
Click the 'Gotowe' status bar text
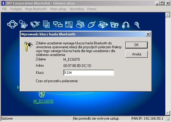tap(7, 118)
